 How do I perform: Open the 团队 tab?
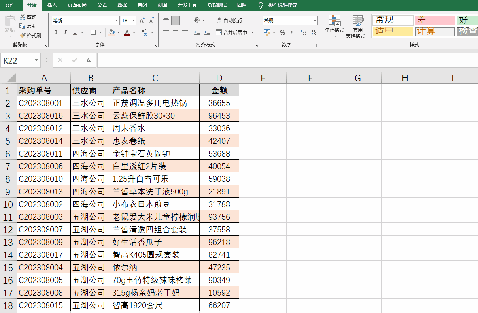[x=242, y=5]
